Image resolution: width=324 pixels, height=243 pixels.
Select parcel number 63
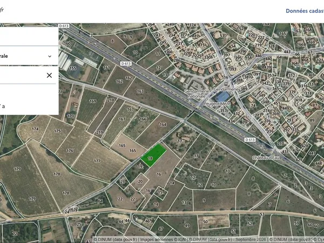(73, 210)
